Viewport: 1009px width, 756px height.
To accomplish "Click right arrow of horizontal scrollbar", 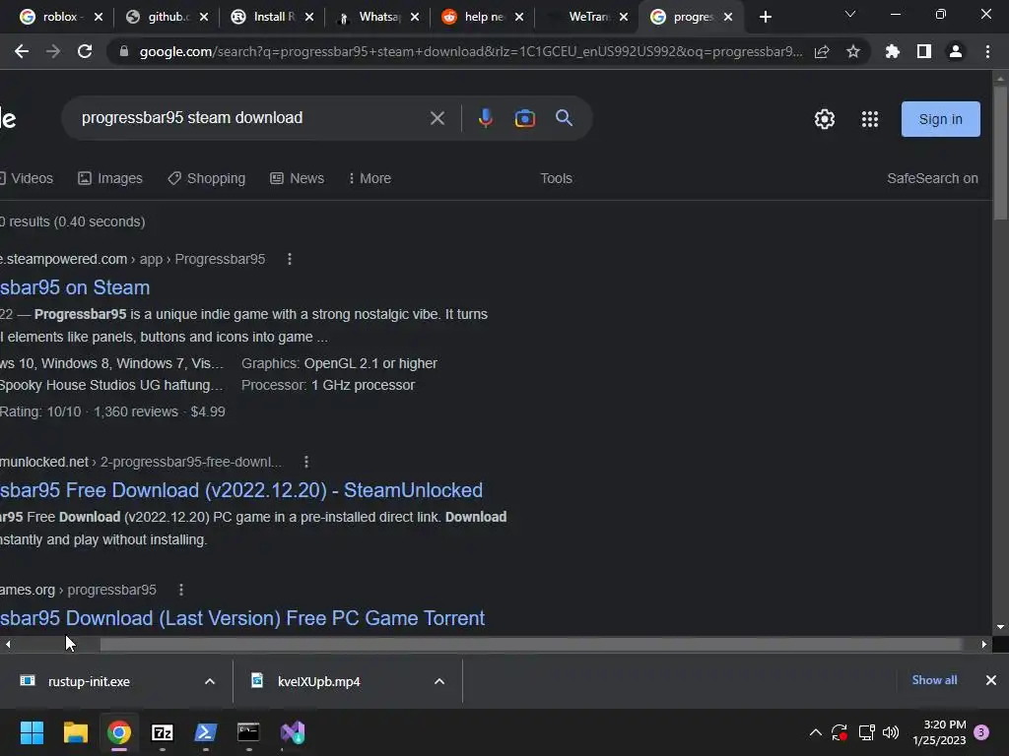I will tap(984, 644).
